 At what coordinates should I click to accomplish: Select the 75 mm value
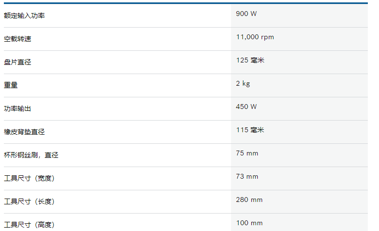click(x=247, y=154)
